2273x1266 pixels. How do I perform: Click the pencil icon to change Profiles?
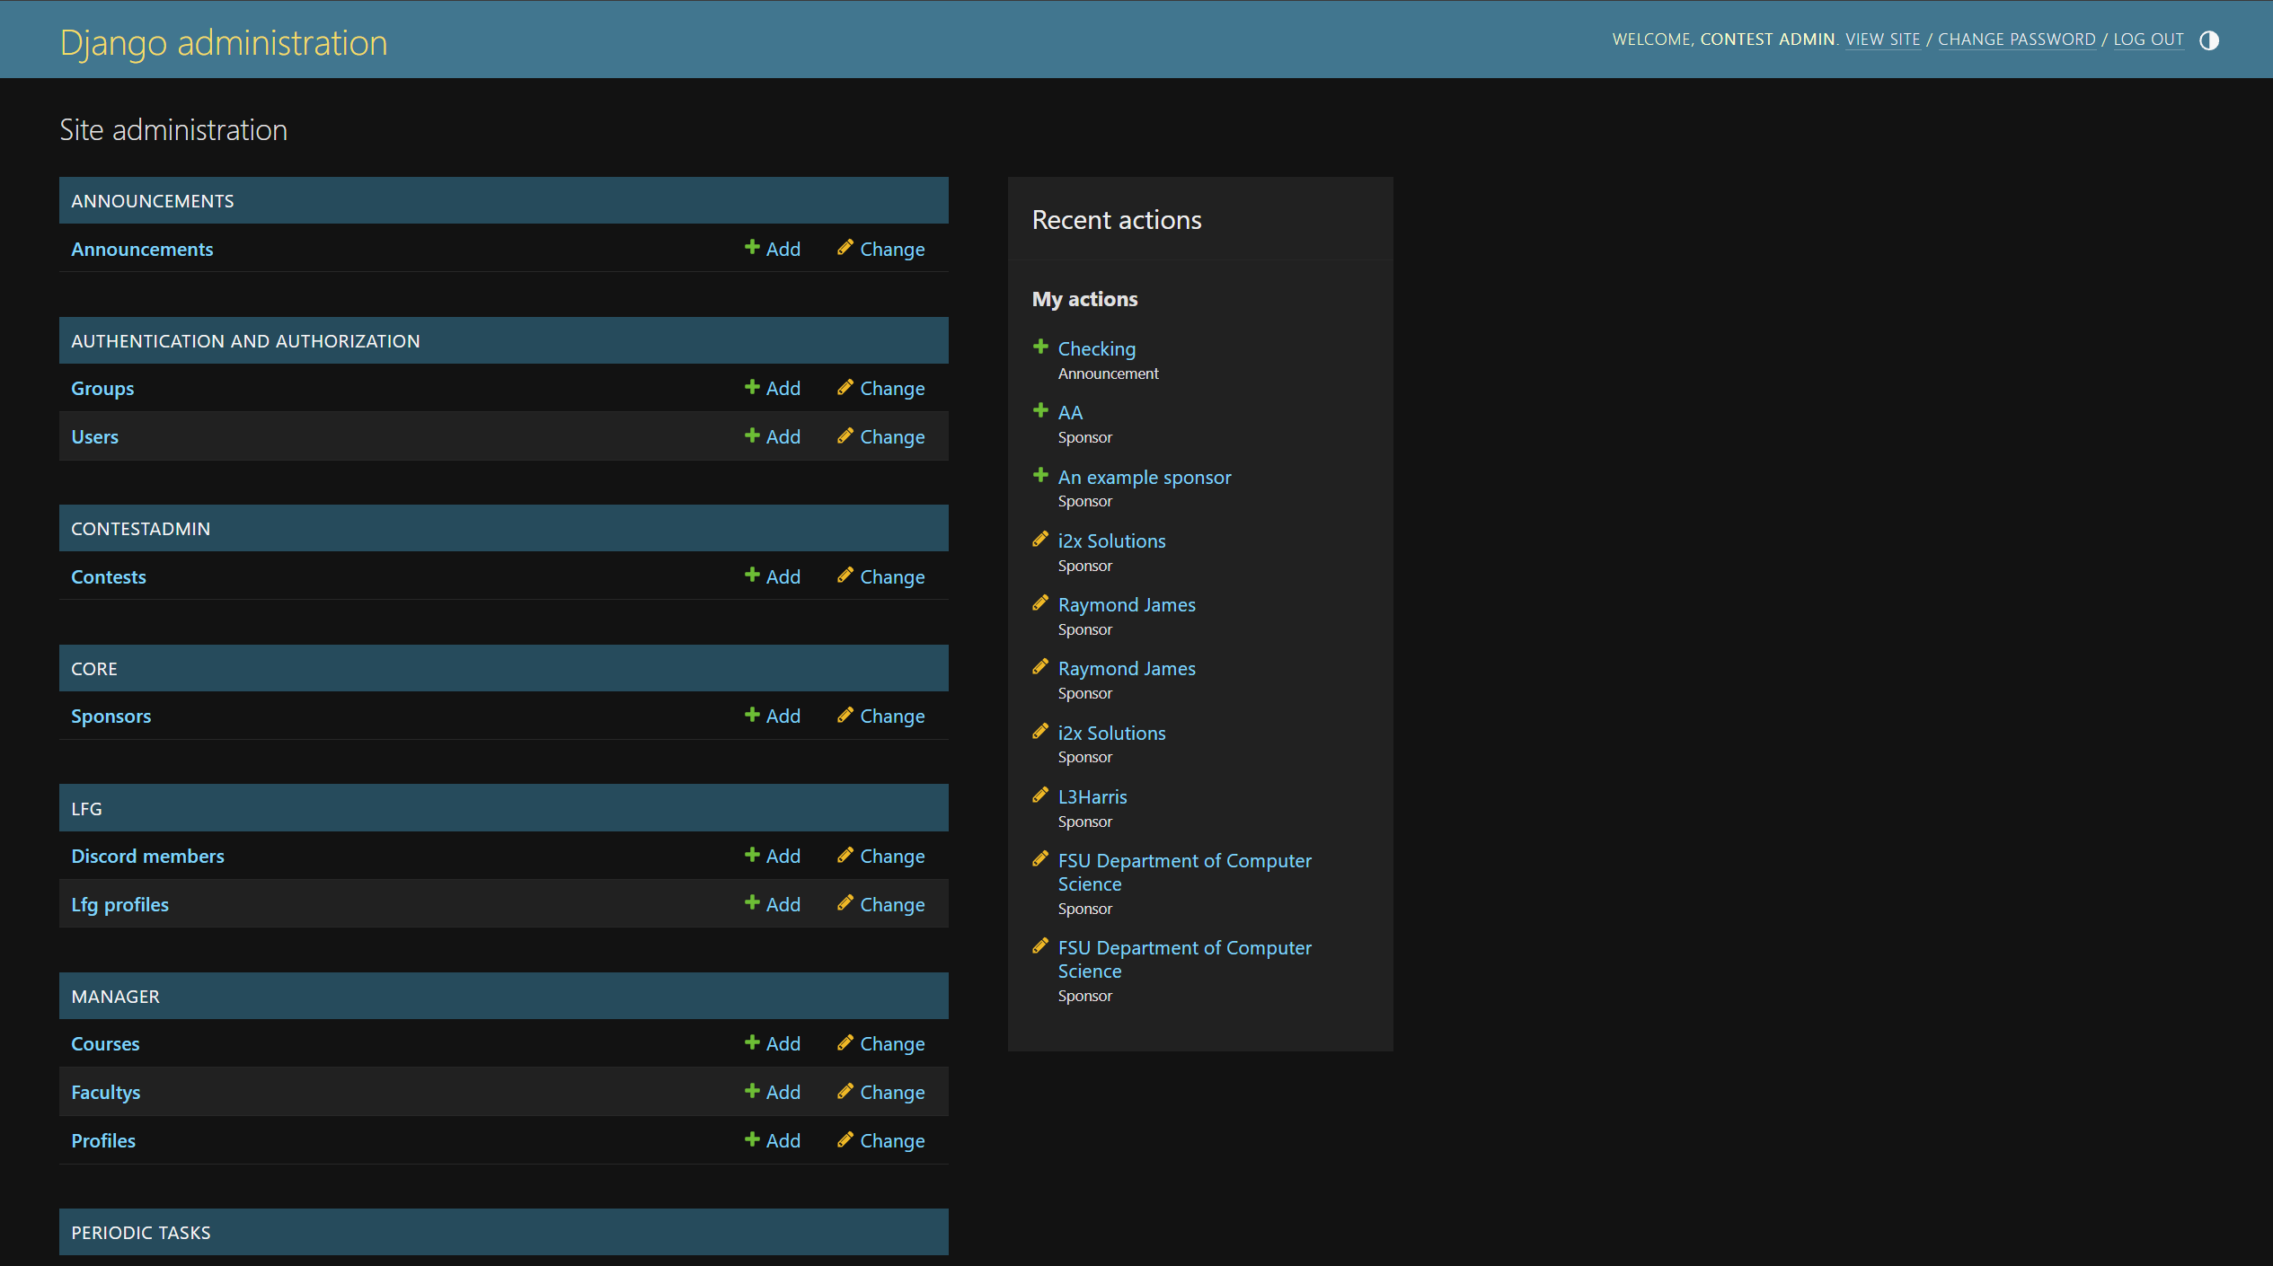tap(845, 1140)
